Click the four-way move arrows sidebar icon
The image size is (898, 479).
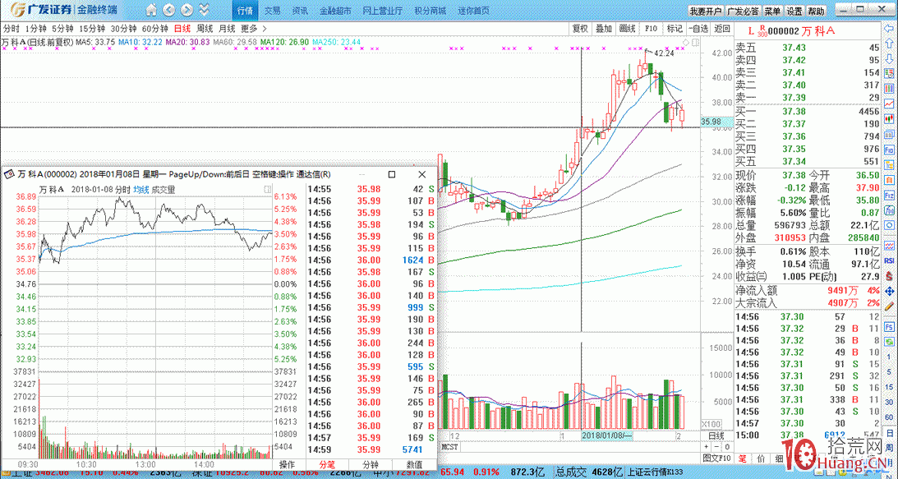(x=890, y=292)
